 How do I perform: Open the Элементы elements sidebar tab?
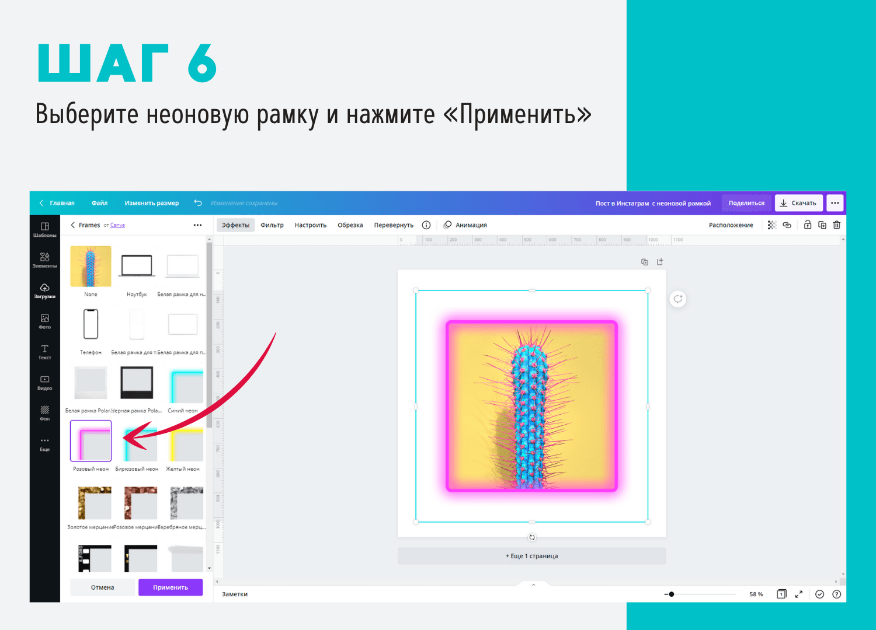pos(44,260)
